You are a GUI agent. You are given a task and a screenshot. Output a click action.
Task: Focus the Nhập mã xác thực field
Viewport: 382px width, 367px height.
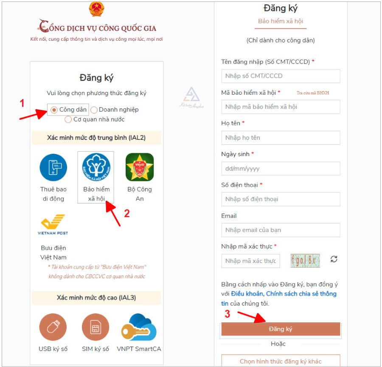pyautogui.click(x=251, y=261)
